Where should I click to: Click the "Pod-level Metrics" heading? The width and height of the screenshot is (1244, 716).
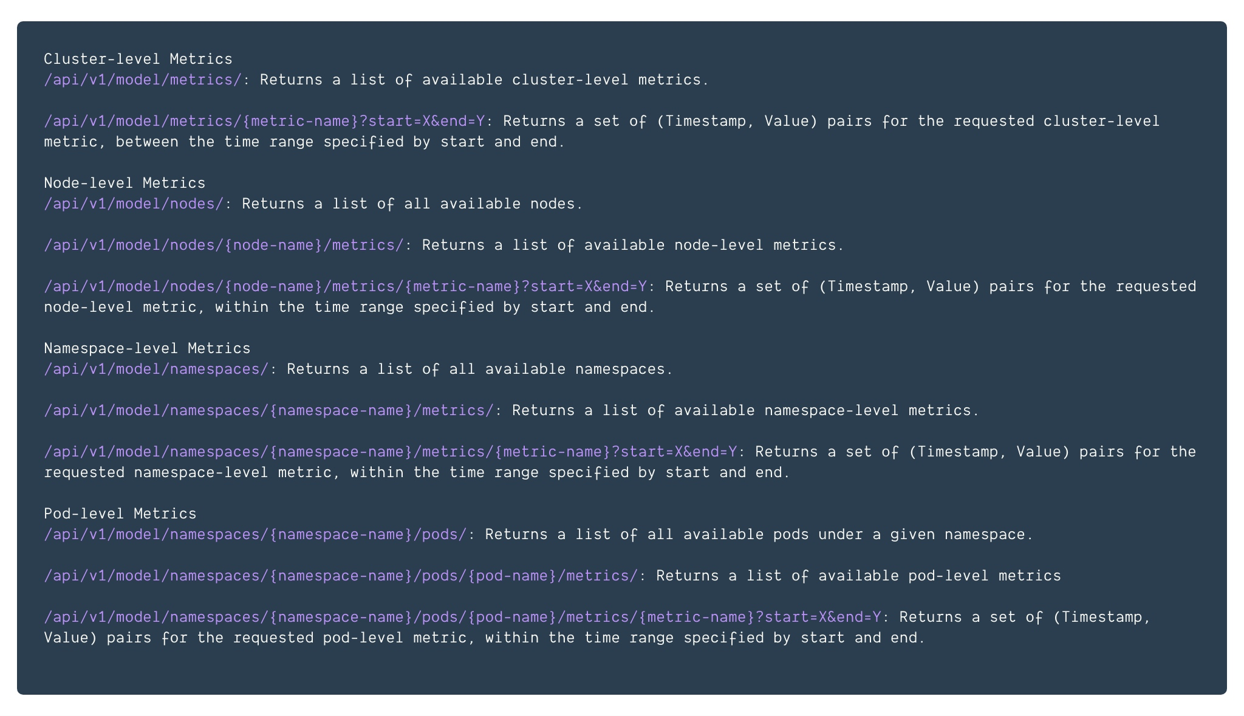[x=120, y=514]
